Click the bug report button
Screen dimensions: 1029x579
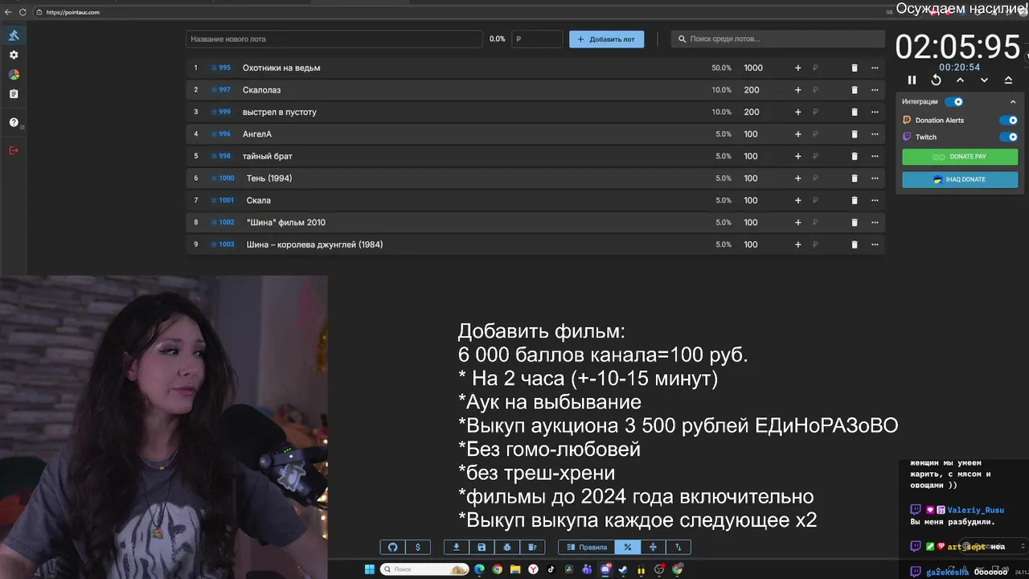506,547
